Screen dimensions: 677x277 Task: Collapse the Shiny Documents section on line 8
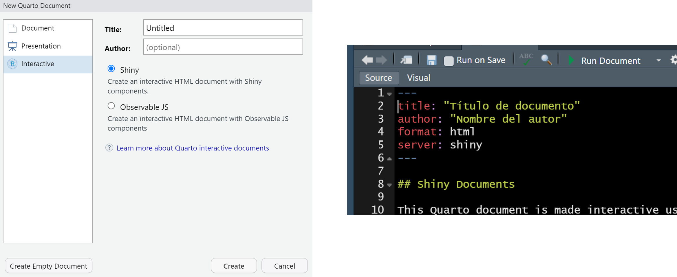389,185
